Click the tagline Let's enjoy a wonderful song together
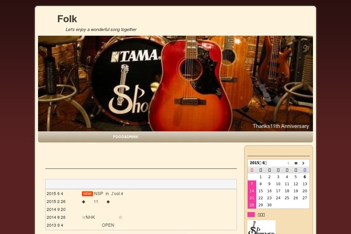351x234 pixels. click(x=101, y=30)
